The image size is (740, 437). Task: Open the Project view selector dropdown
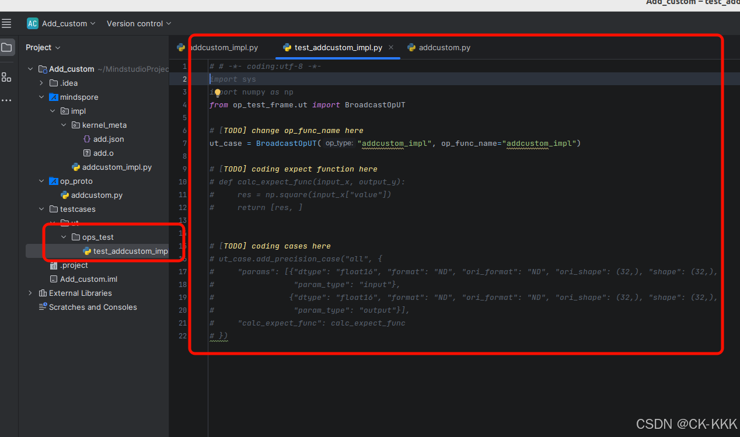click(x=43, y=47)
